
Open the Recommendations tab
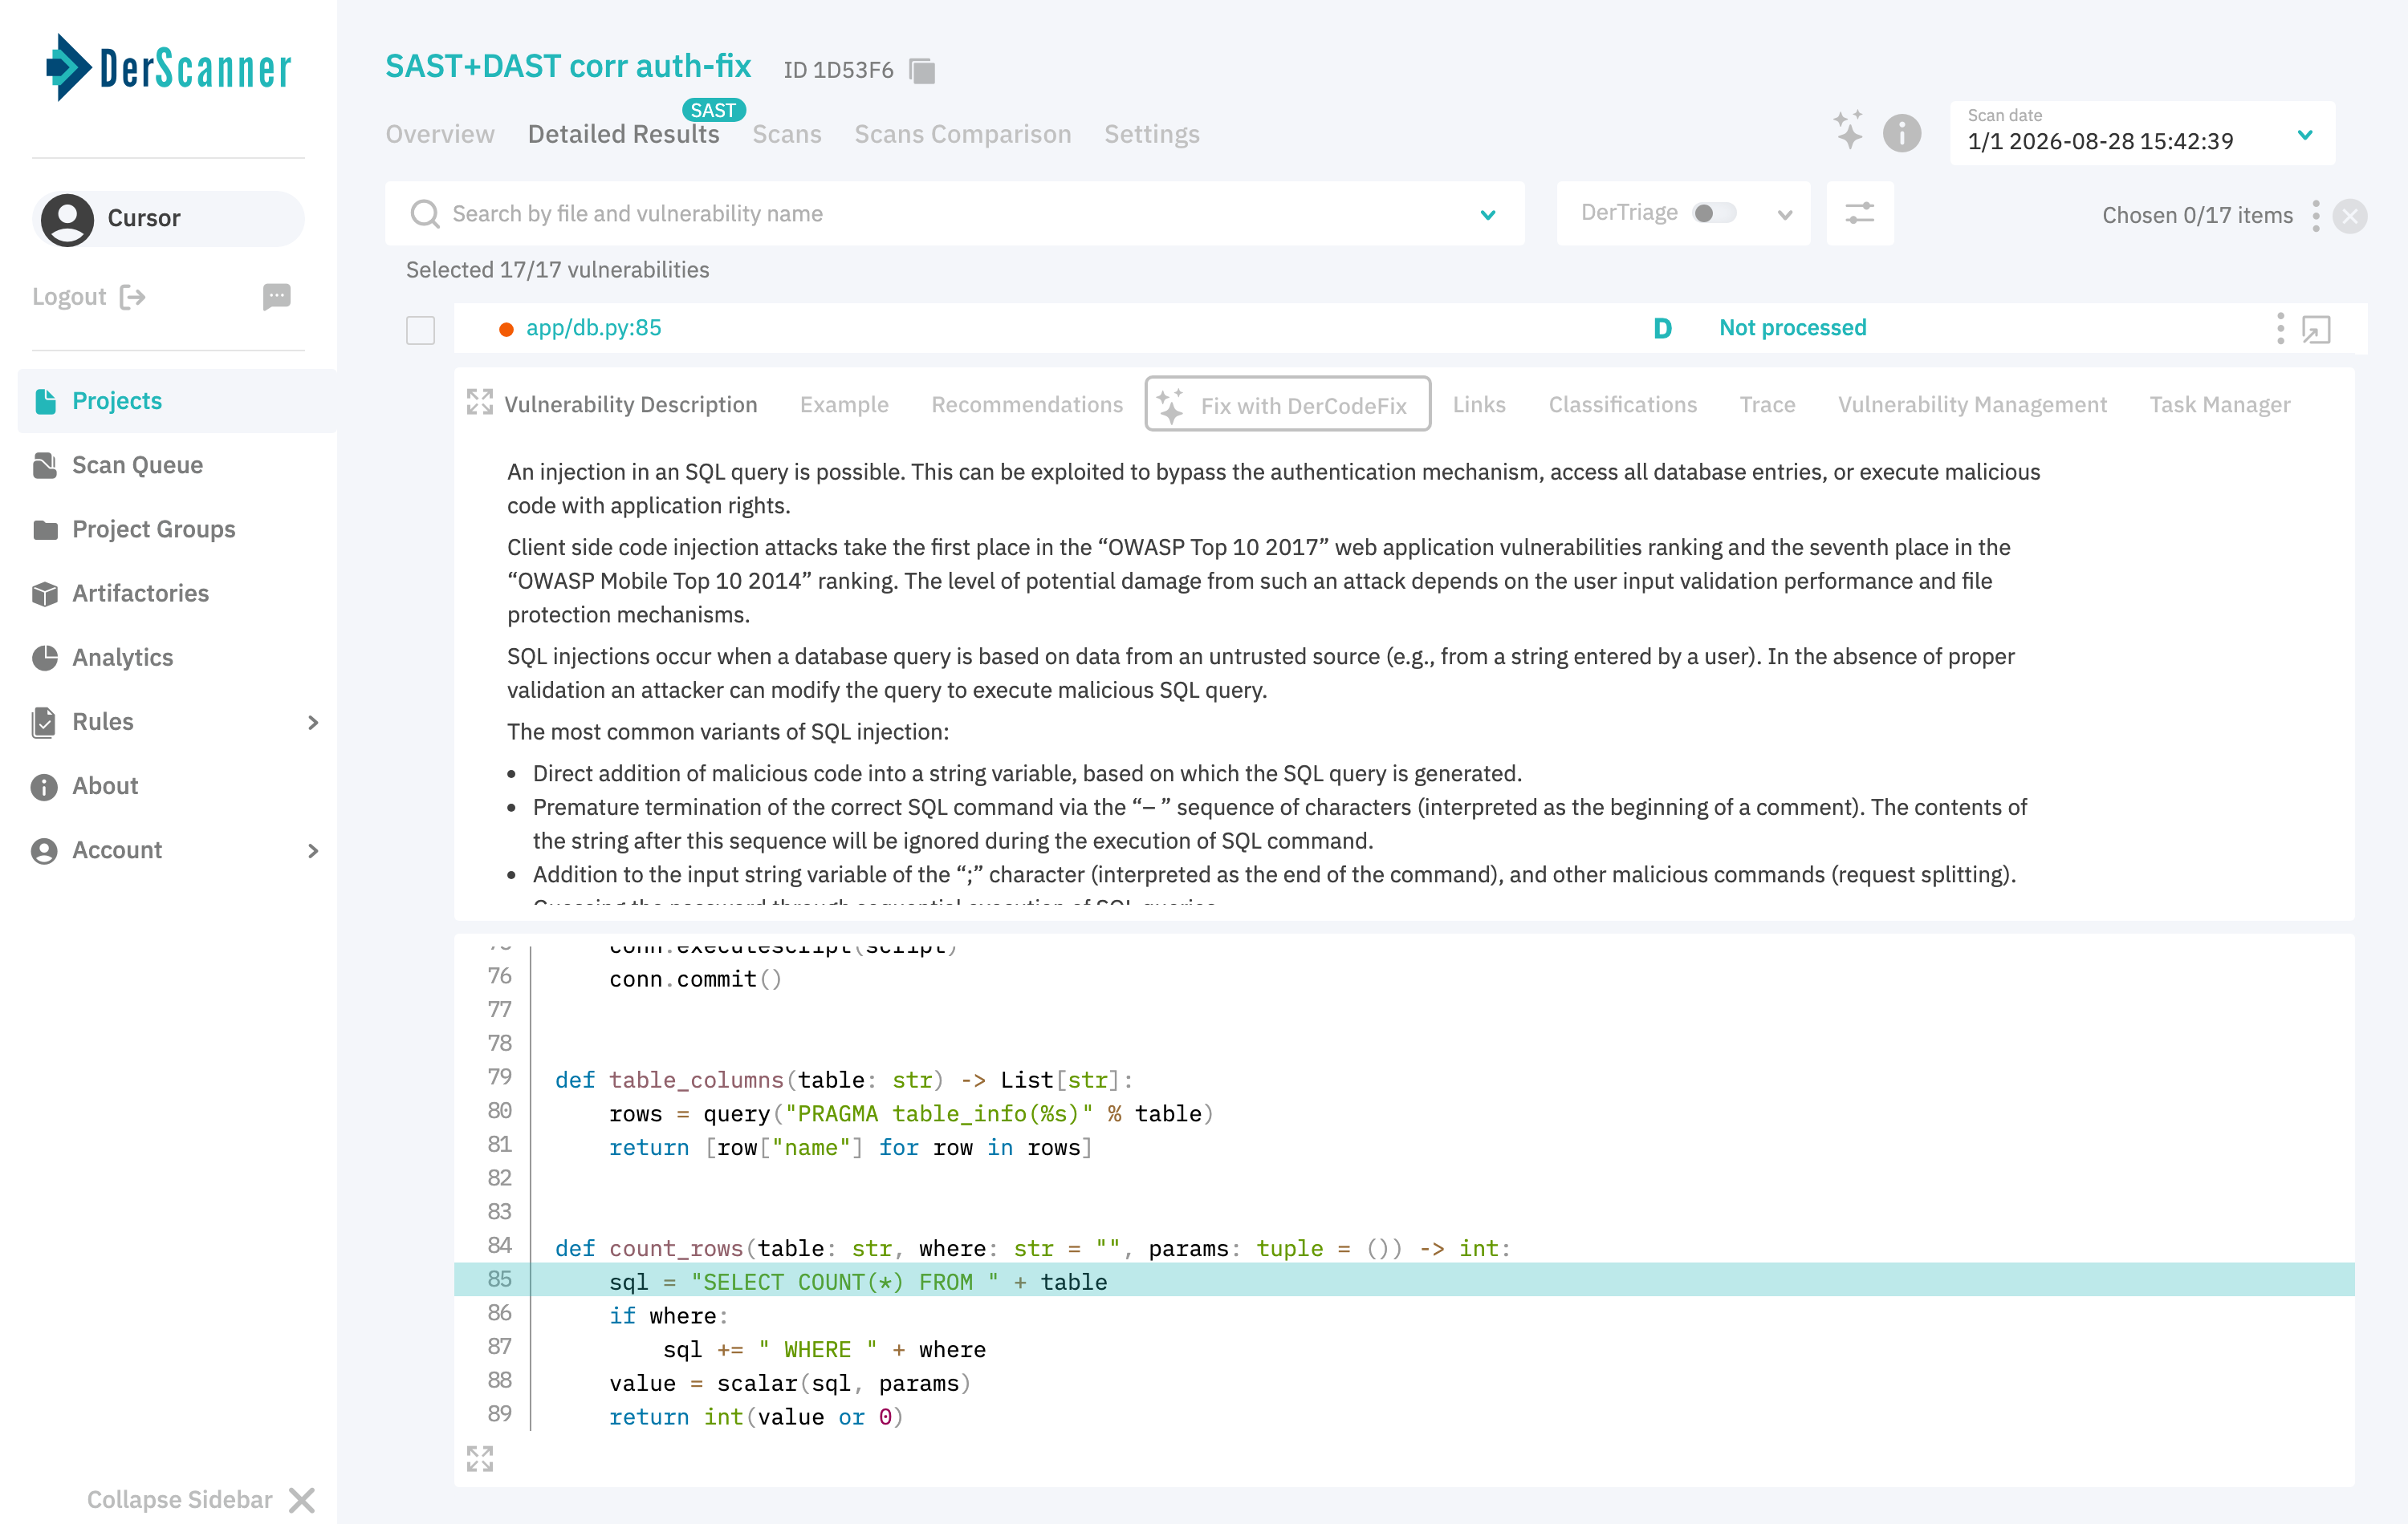pyautogui.click(x=1027, y=403)
